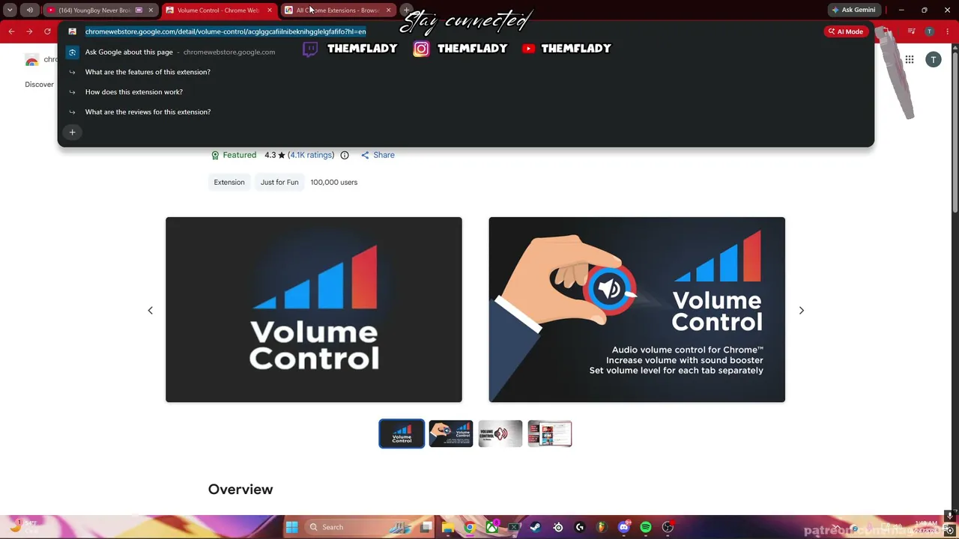Viewport: 959px width, 539px height.
Task: Open the 4.1K ratings link
Action: (x=311, y=155)
